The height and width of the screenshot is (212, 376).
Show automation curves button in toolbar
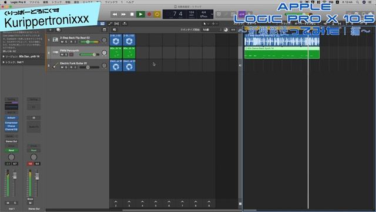coord(110,24)
